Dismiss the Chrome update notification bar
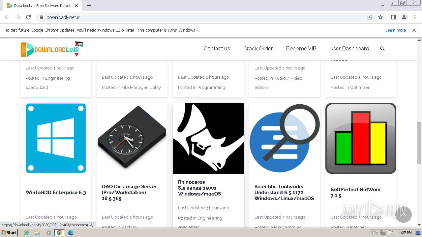 click(414, 30)
